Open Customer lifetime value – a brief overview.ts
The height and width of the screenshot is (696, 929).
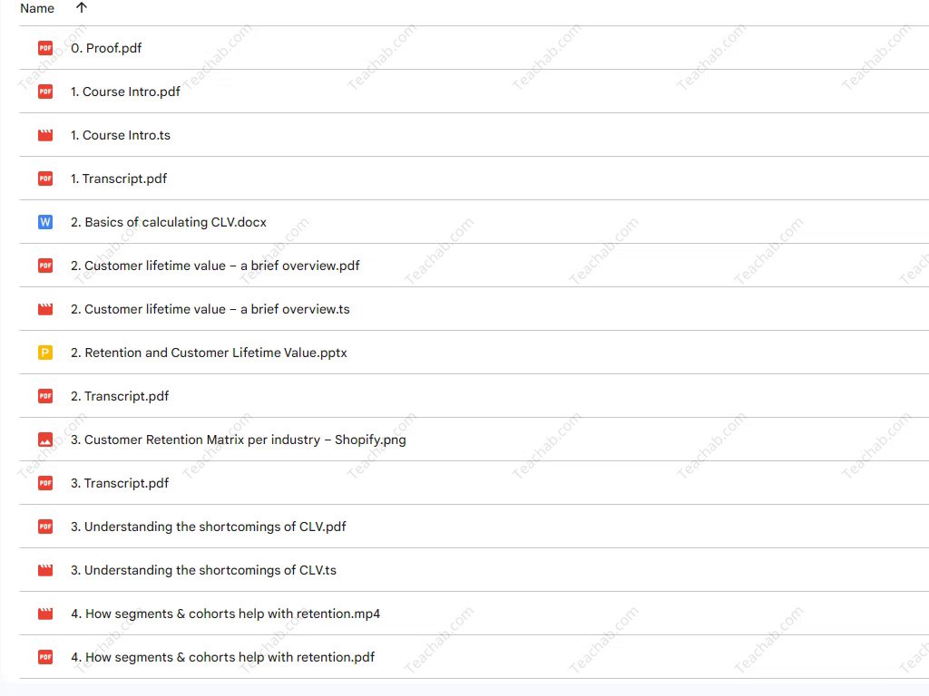point(210,309)
